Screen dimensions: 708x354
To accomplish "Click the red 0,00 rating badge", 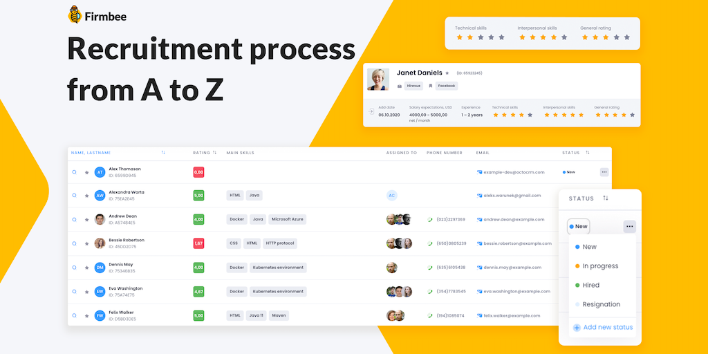I will 198,172.
